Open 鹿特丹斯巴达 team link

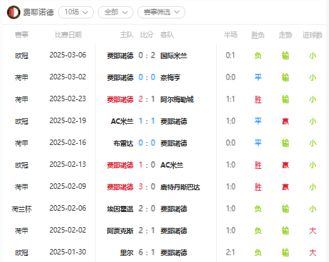coord(180,187)
